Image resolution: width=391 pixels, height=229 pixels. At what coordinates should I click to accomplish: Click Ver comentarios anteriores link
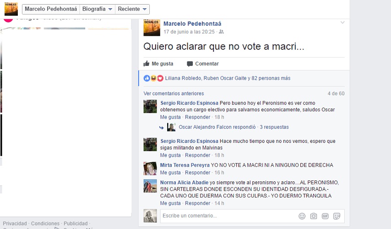174,93
